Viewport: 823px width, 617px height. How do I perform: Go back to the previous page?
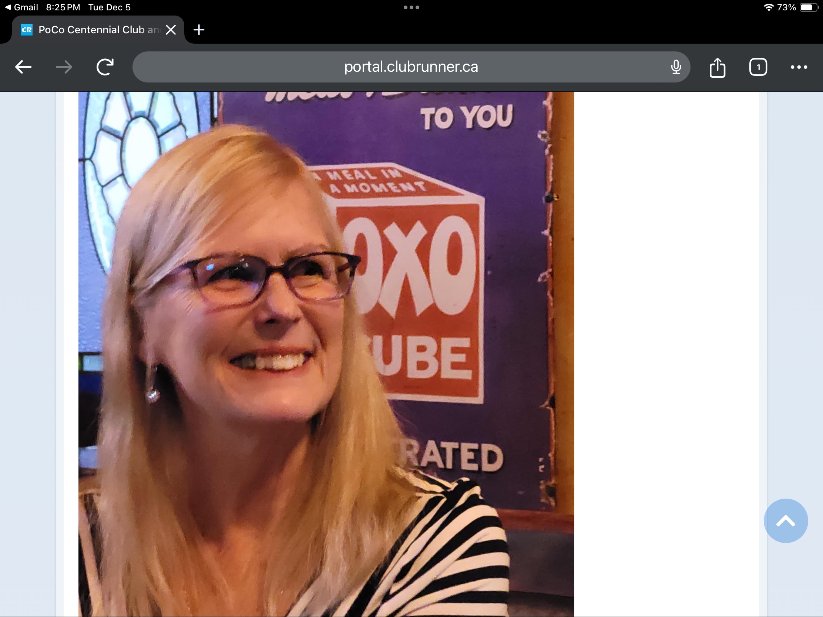click(x=23, y=67)
